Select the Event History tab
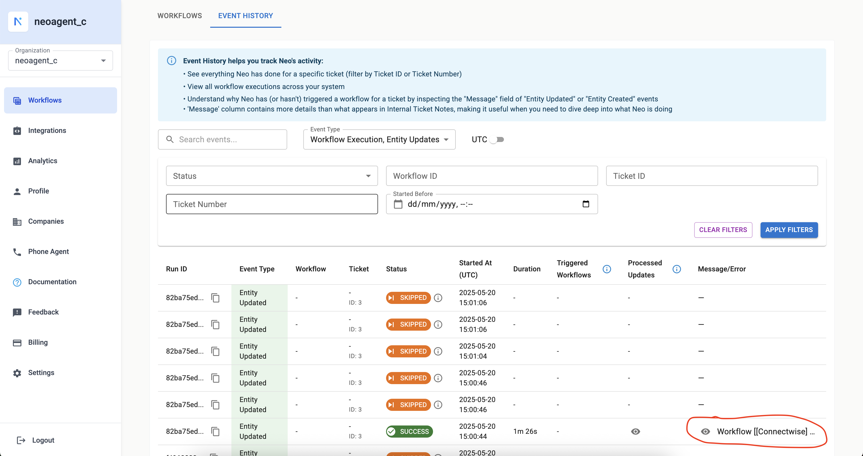 pos(245,16)
